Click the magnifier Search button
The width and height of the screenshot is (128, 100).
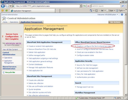(123, 6)
